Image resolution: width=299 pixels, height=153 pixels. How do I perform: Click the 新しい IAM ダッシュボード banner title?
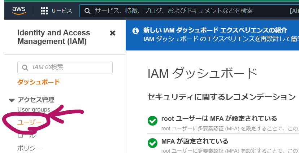point(215,30)
